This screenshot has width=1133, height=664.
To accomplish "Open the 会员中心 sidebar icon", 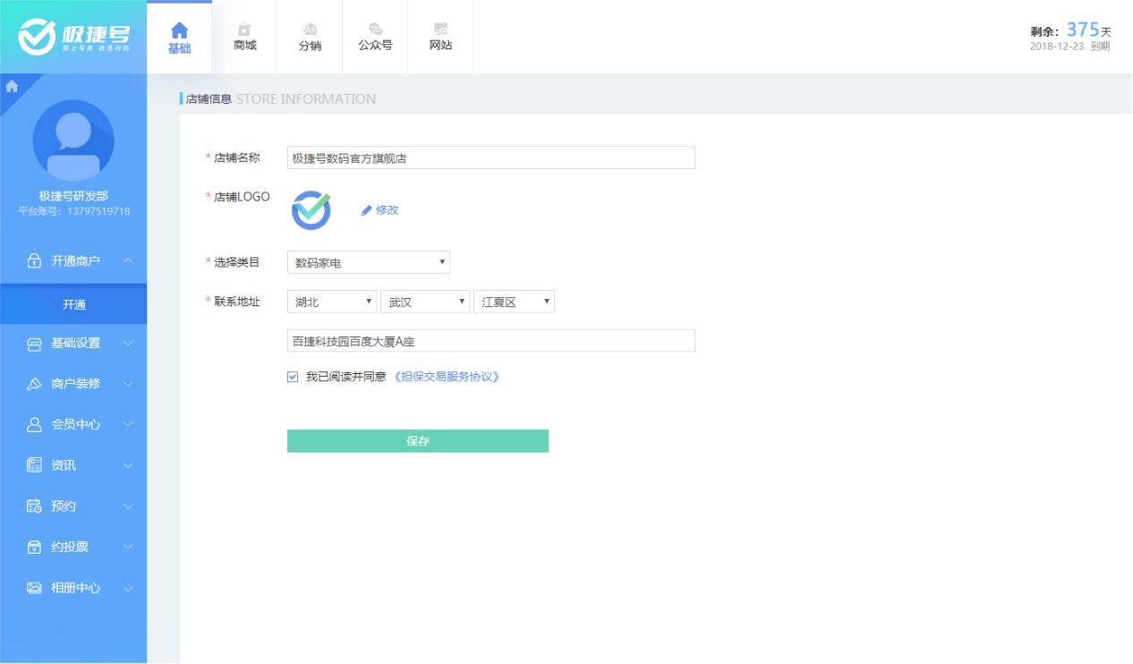I will [33, 424].
